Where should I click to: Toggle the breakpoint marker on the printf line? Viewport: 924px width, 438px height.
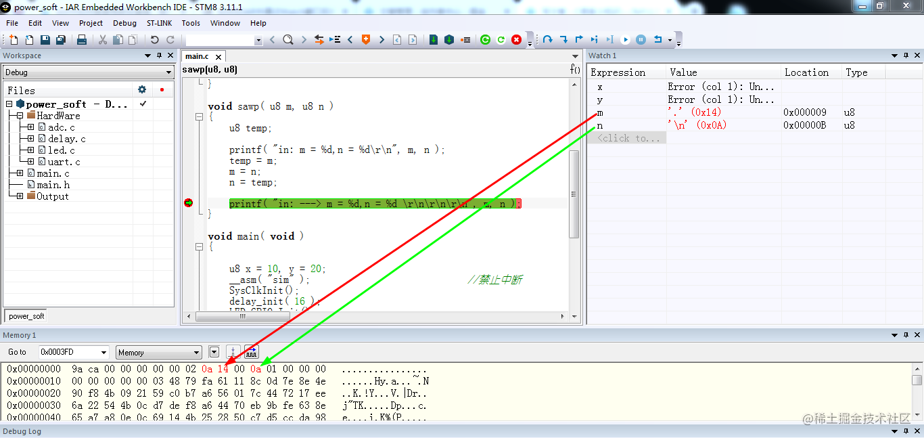[x=189, y=203]
